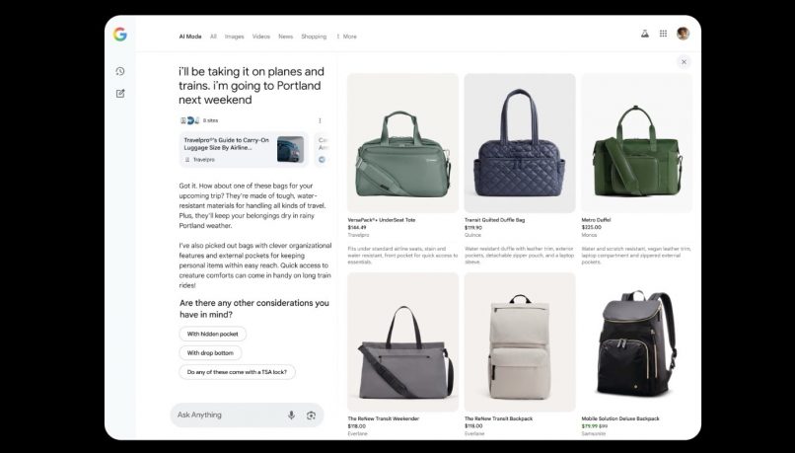Viewport: 795px width, 453px height.
Task: Open search history from the sidebar
Action: pos(120,71)
